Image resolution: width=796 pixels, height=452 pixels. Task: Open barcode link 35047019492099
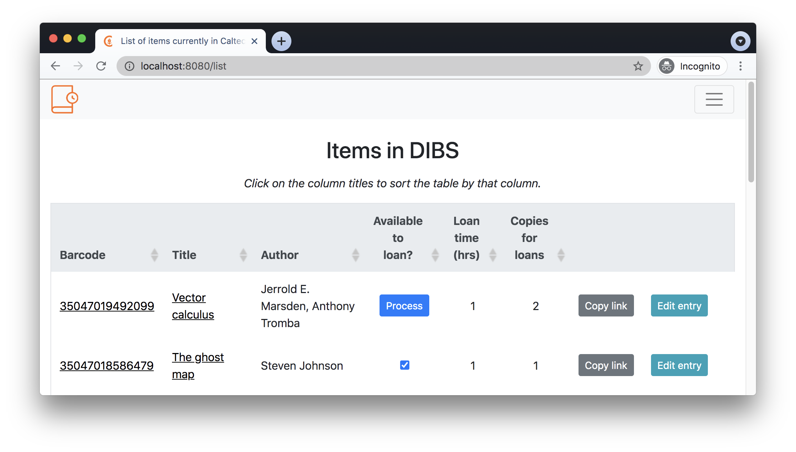[x=107, y=306]
